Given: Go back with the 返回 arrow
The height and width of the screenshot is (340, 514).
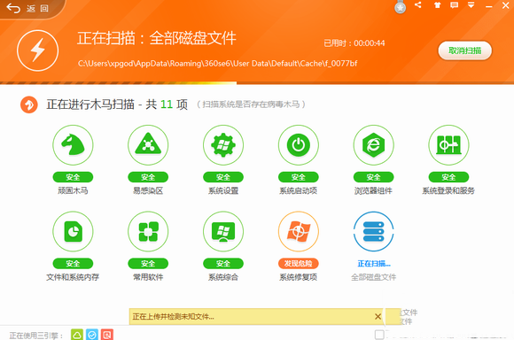Looking at the screenshot, I should pos(27,8).
